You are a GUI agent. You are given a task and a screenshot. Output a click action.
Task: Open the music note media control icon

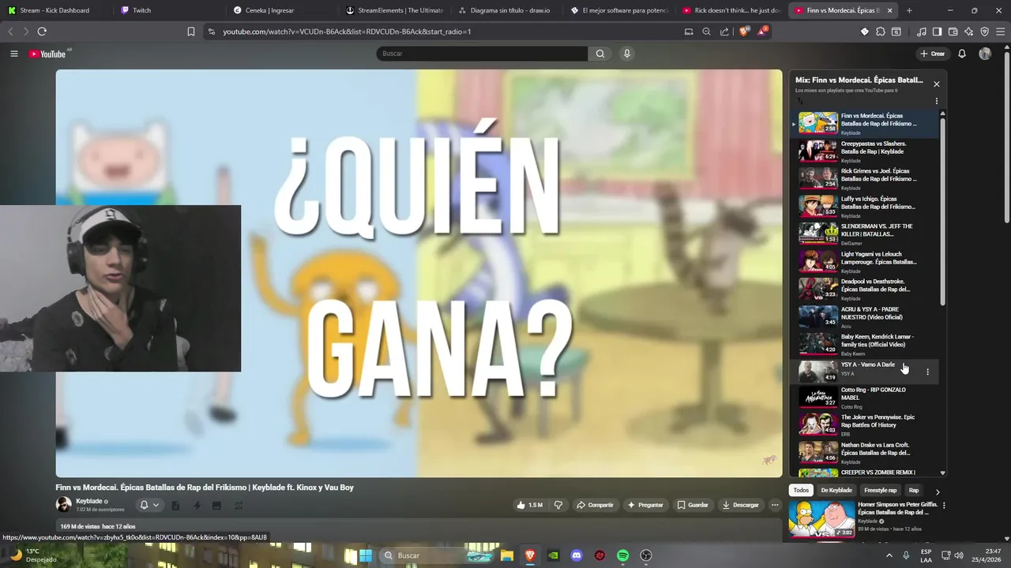point(922,32)
